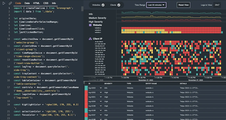
Task: Click the 11:30 PM timeline tick
Action: [142, 78]
